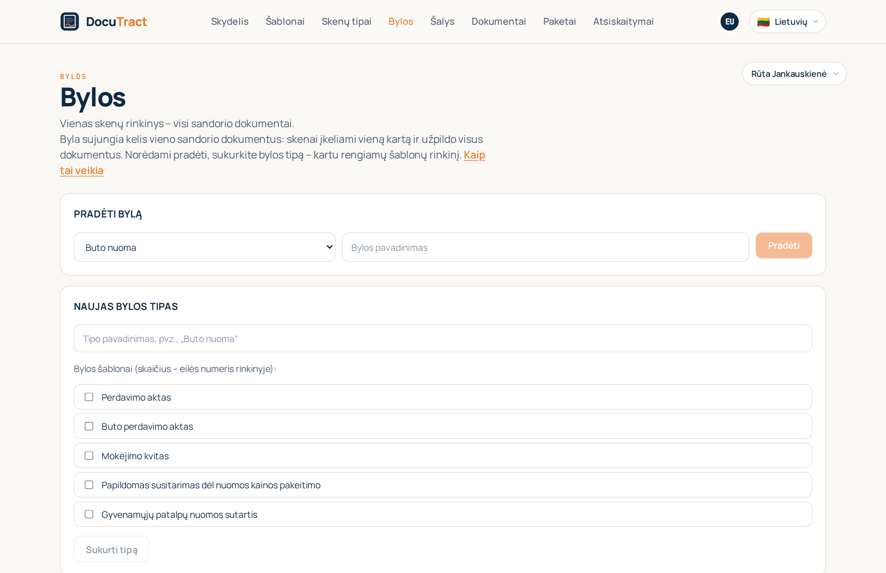Viewport: 886px width, 573px height.
Task: Open the Rūta Jankauskienė account dropdown
Action: point(794,74)
